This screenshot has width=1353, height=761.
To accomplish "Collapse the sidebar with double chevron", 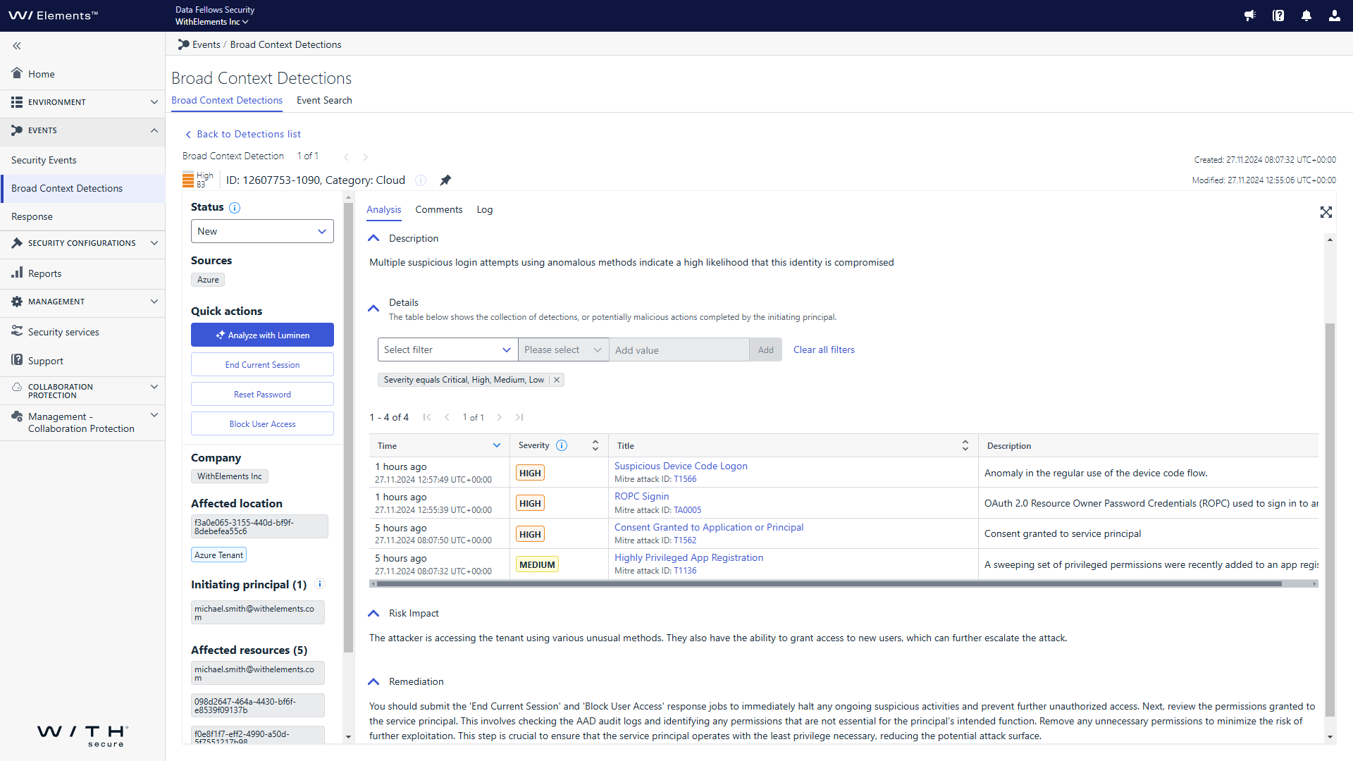I will point(17,46).
